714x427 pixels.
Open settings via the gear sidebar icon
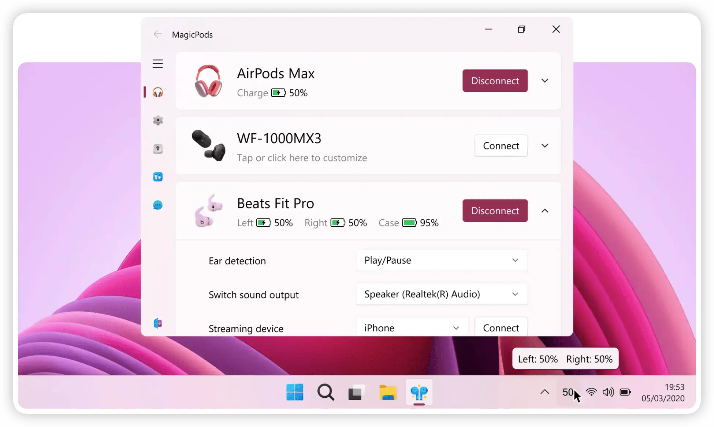(158, 120)
